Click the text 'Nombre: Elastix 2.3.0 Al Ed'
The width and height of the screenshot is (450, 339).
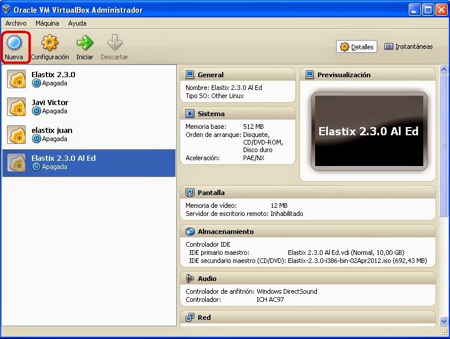coord(224,88)
